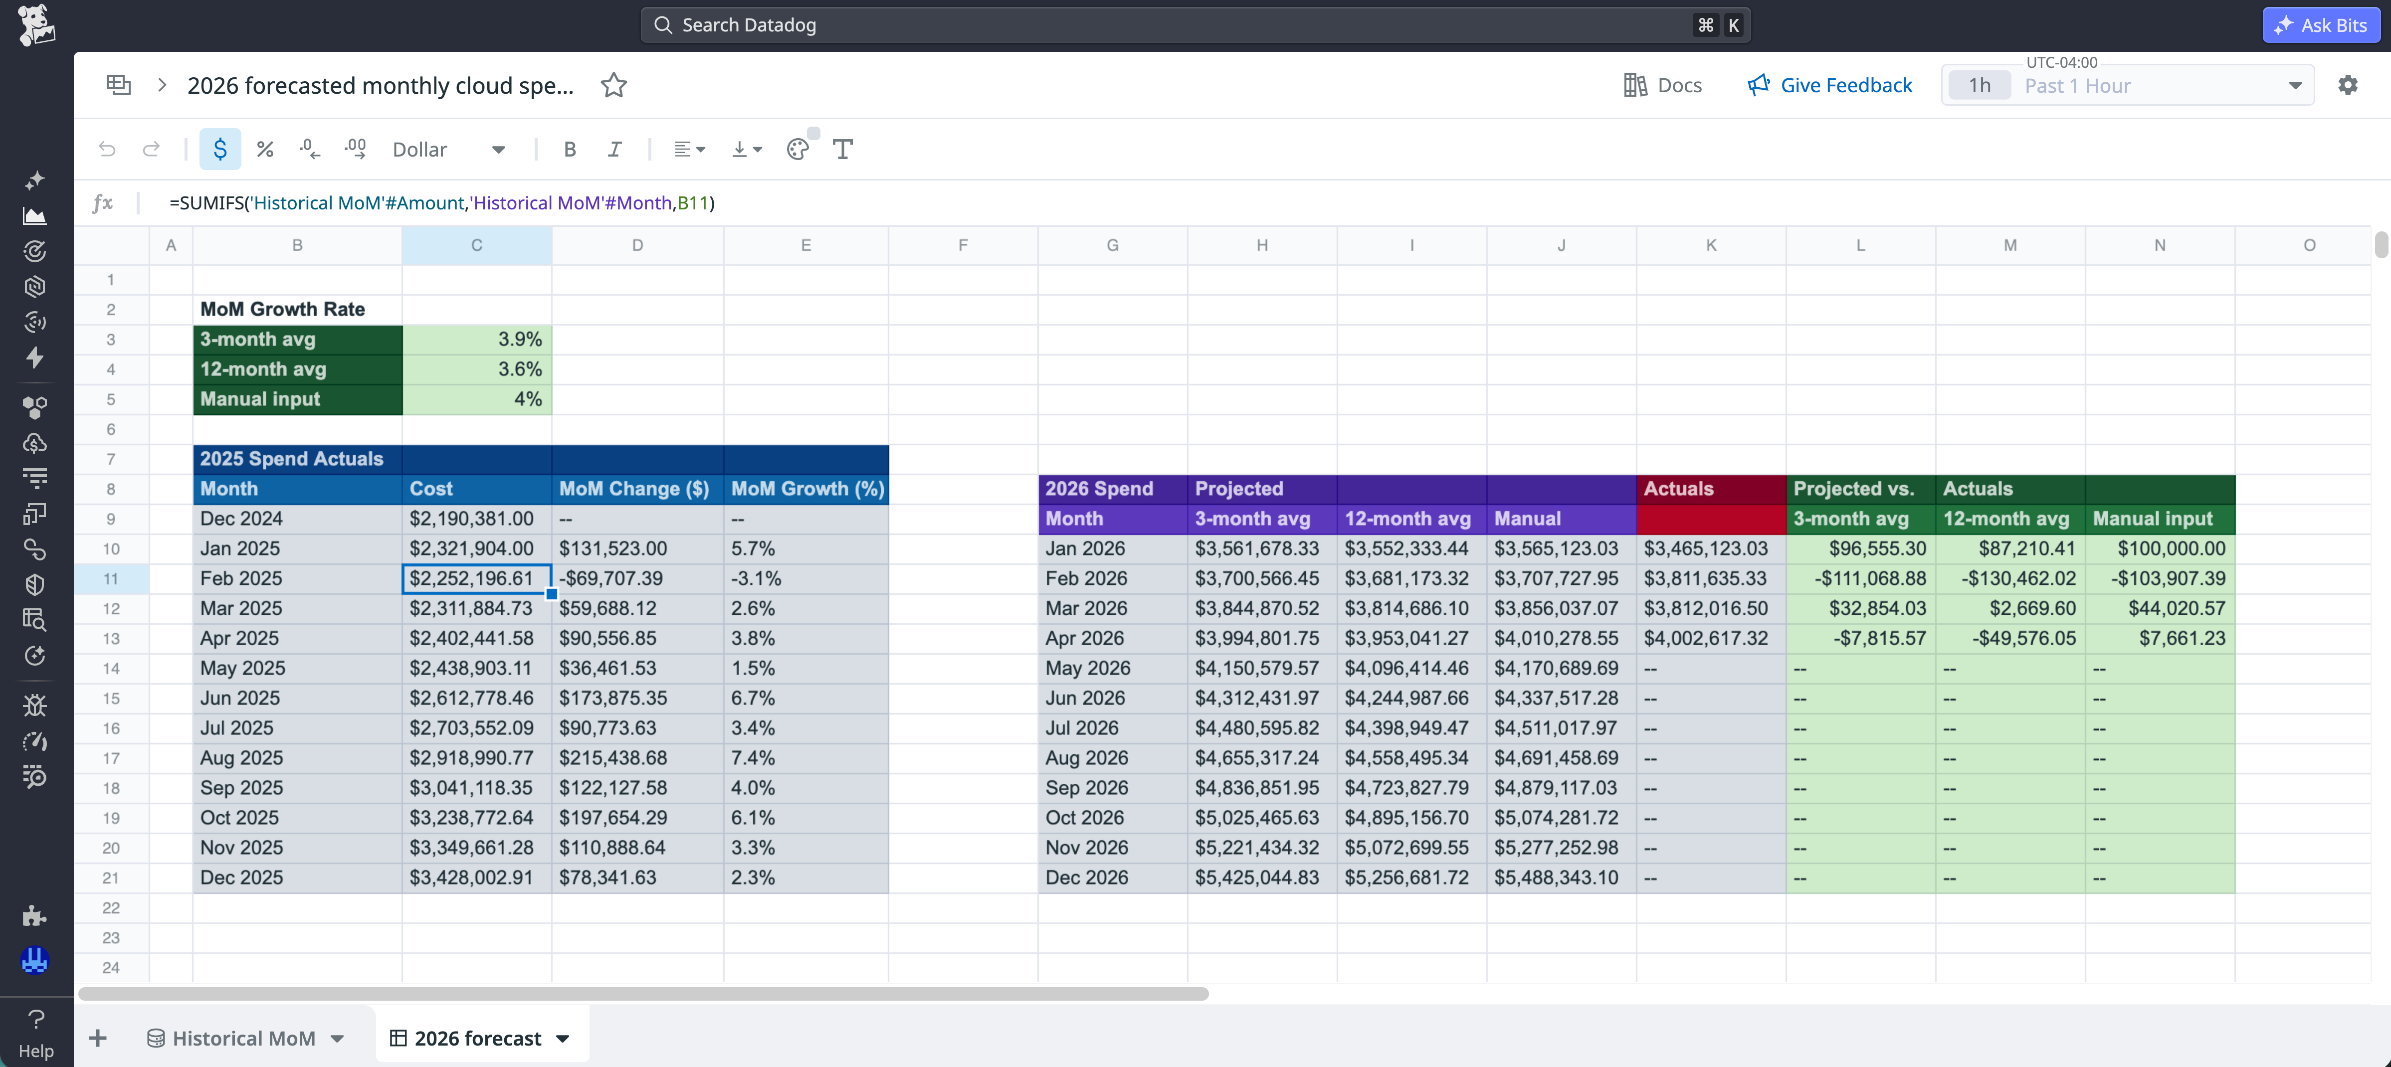Open the cloud dollar cost icon
The height and width of the screenshot is (1067, 2391).
tap(35, 443)
